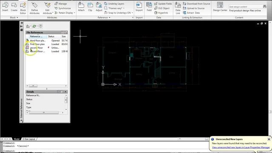Click Upload to Source
Screen dimensions: 272x153
point(194,8)
